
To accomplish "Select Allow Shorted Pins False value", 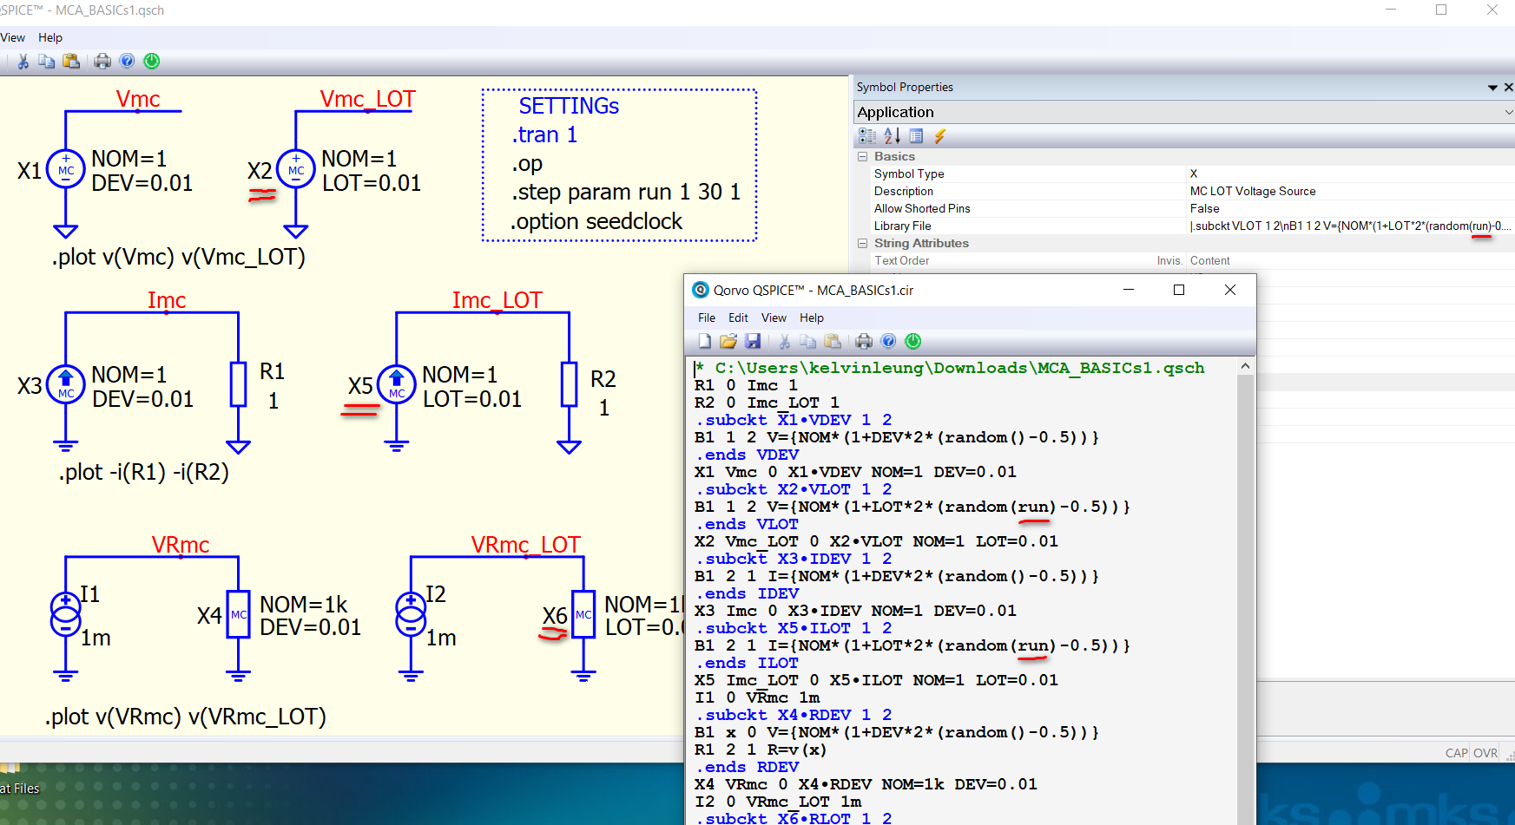I will [x=1351, y=208].
